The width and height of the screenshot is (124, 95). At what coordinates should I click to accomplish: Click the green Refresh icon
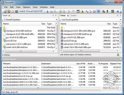click(60, 11)
